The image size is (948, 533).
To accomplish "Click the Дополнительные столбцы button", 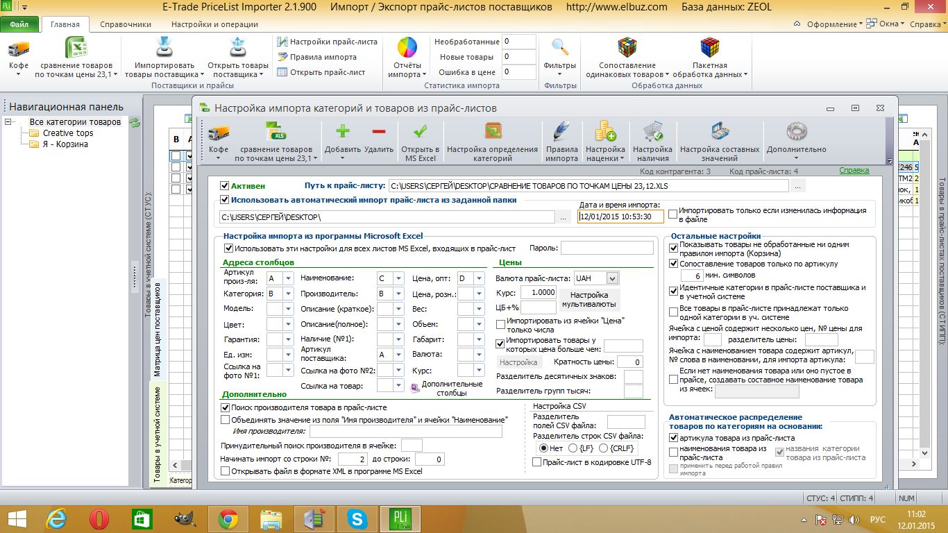I will (446, 388).
